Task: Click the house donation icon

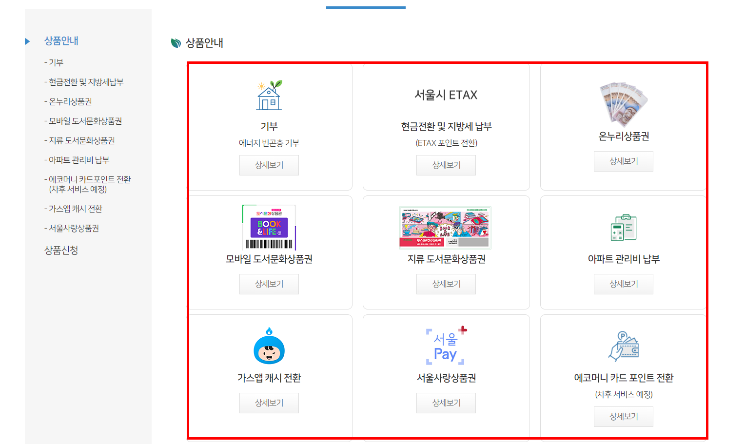Action: click(270, 95)
